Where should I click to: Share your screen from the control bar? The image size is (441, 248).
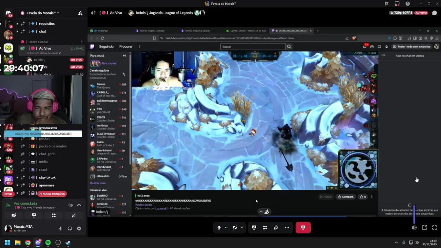(254, 227)
